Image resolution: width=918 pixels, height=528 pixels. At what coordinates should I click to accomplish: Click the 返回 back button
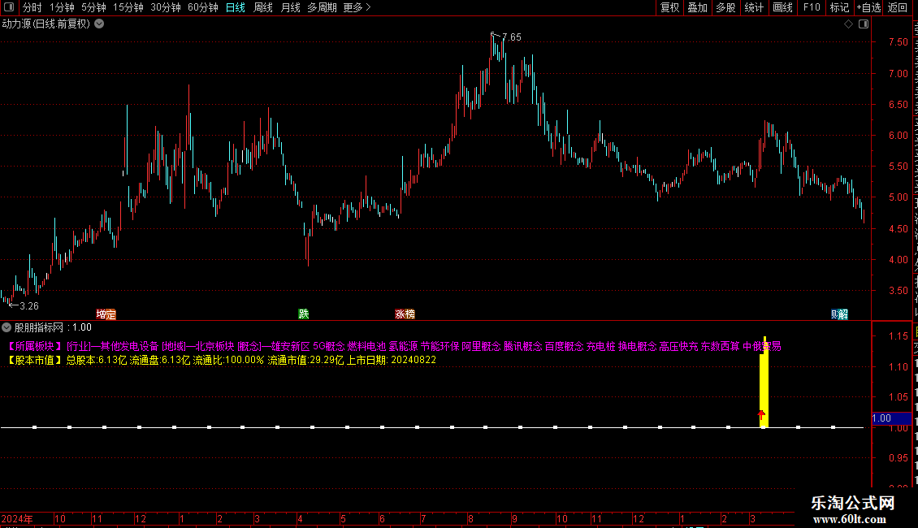click(x=898, y=7)
